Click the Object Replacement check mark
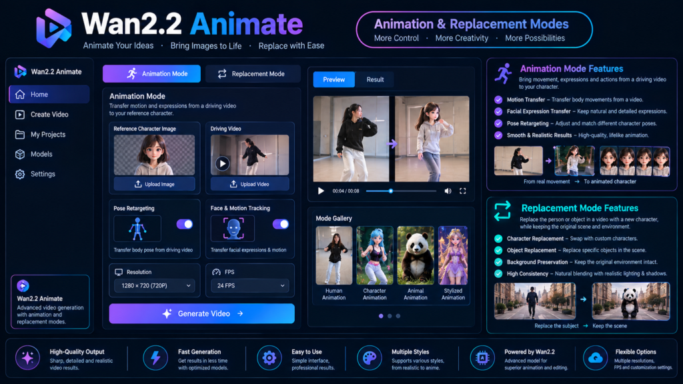The height and width of the screenshot is (384, 683). click(498, 251)
